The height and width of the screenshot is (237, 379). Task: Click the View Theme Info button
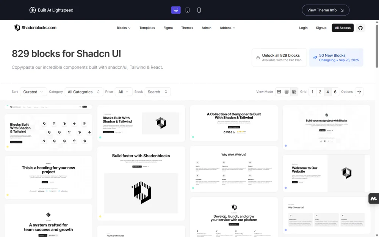pos(325,10)
